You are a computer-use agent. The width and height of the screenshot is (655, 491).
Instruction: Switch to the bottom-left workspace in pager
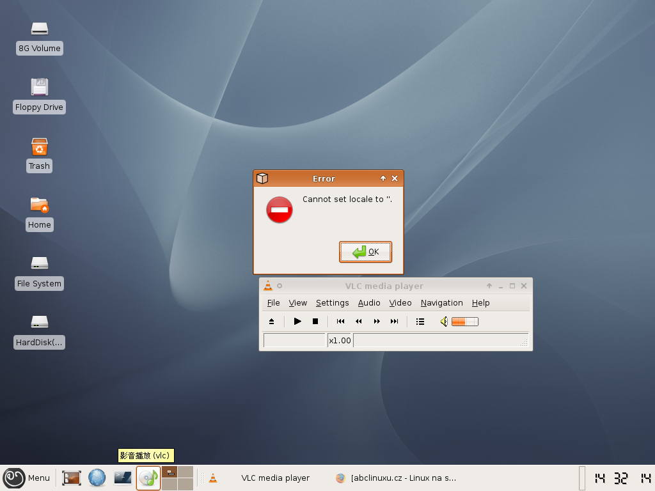170,485
